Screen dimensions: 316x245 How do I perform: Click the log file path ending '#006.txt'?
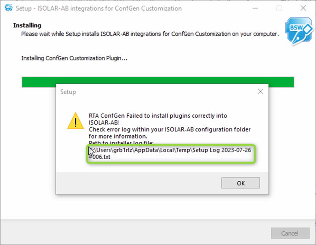pos(170,153)
